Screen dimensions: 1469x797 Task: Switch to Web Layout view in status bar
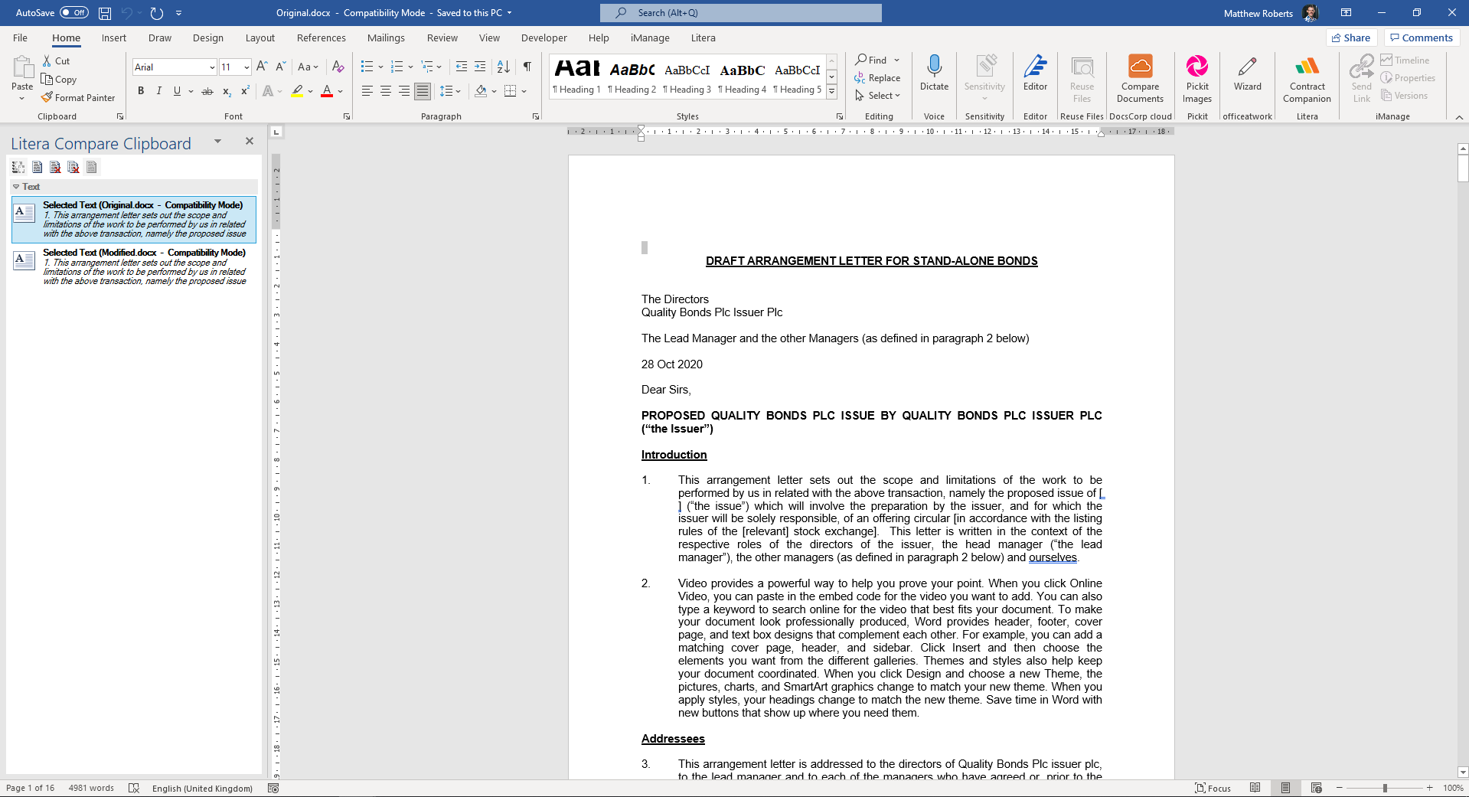click(x=1316, y=788)
